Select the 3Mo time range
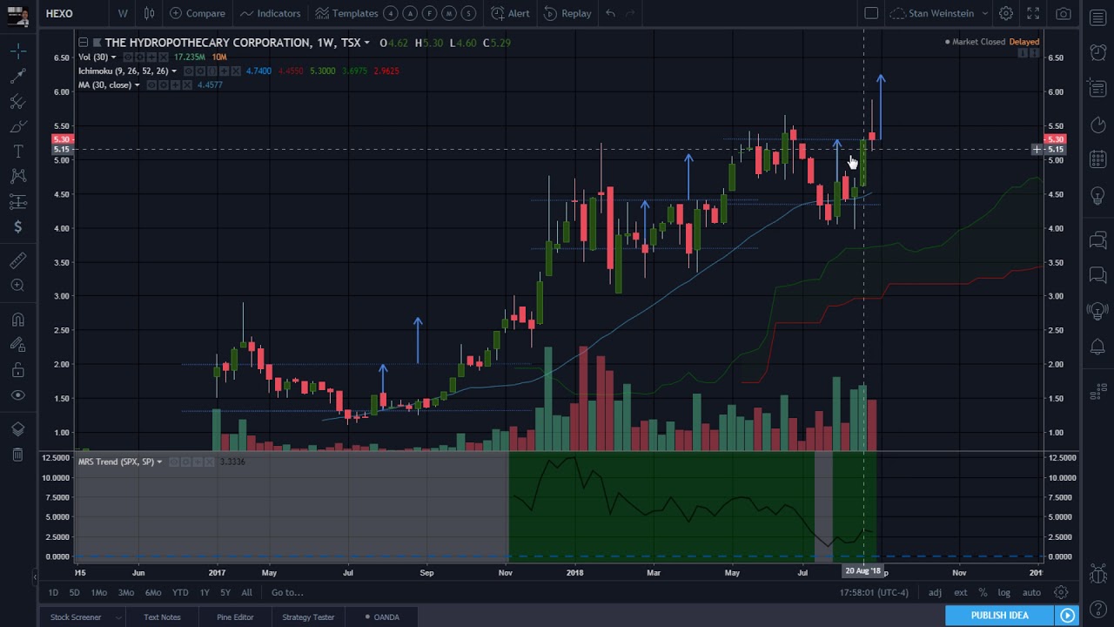 tap(126, 593)
